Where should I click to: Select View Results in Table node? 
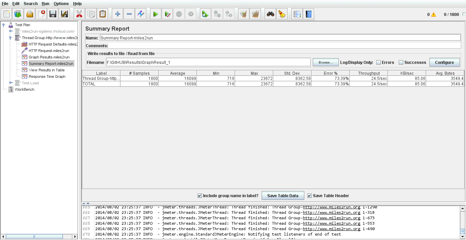coord(46,70)
